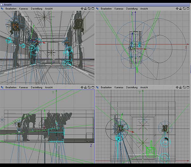Click the pan camera icon in the top-right viewport
191x167 pixels.
(x=178, y=9)
